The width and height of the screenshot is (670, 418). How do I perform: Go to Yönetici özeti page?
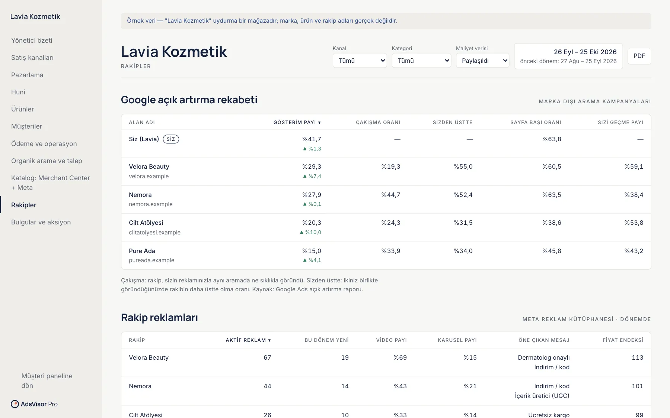click(x=32, y=40)
